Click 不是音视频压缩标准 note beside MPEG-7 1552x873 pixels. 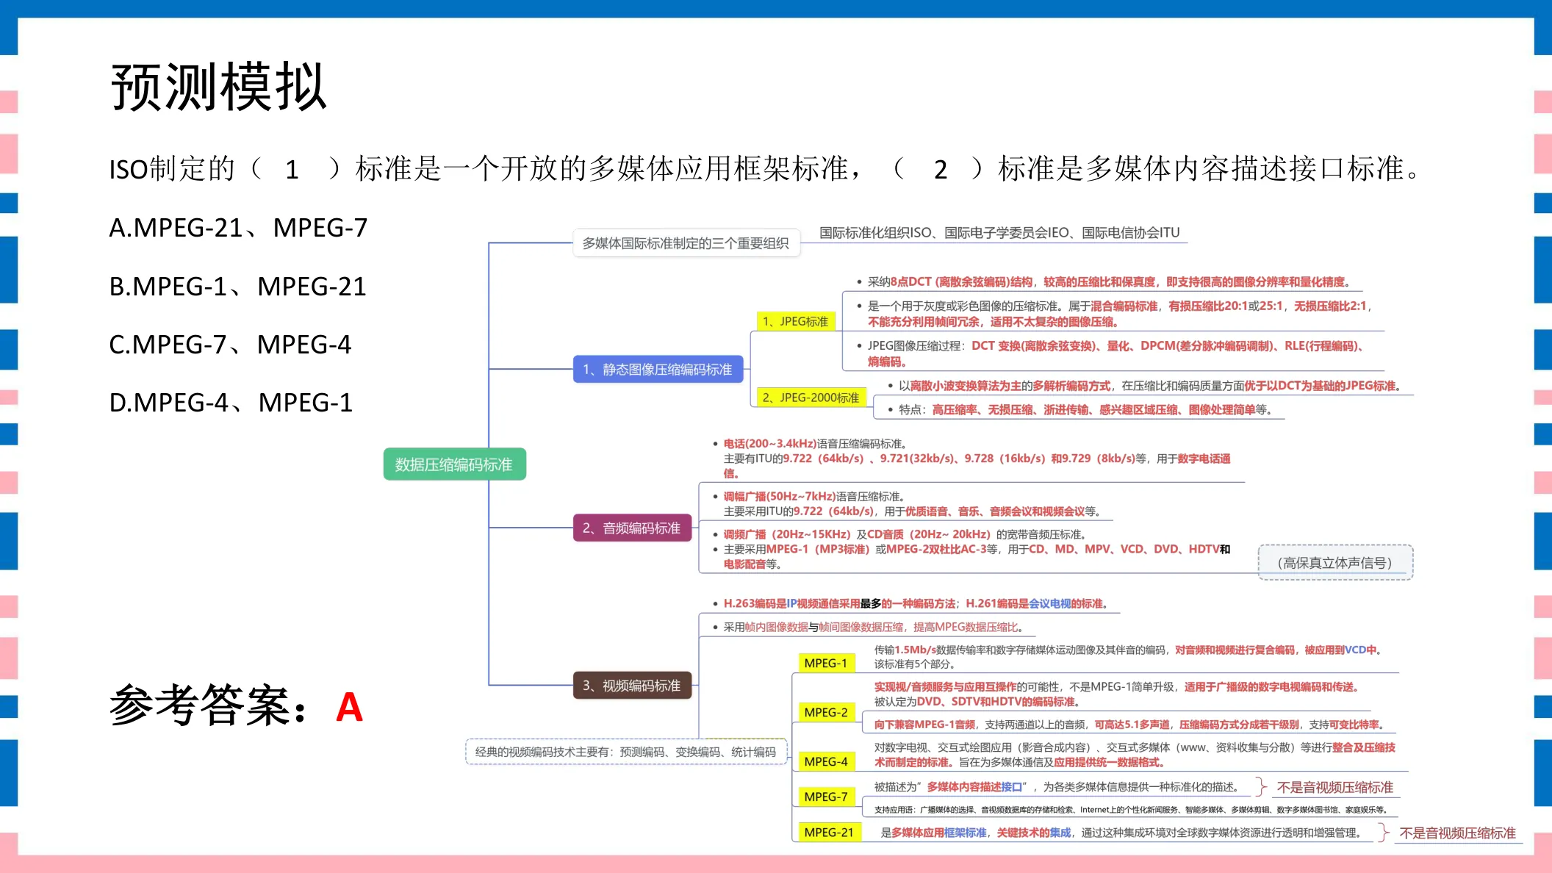coord(1335,787)
